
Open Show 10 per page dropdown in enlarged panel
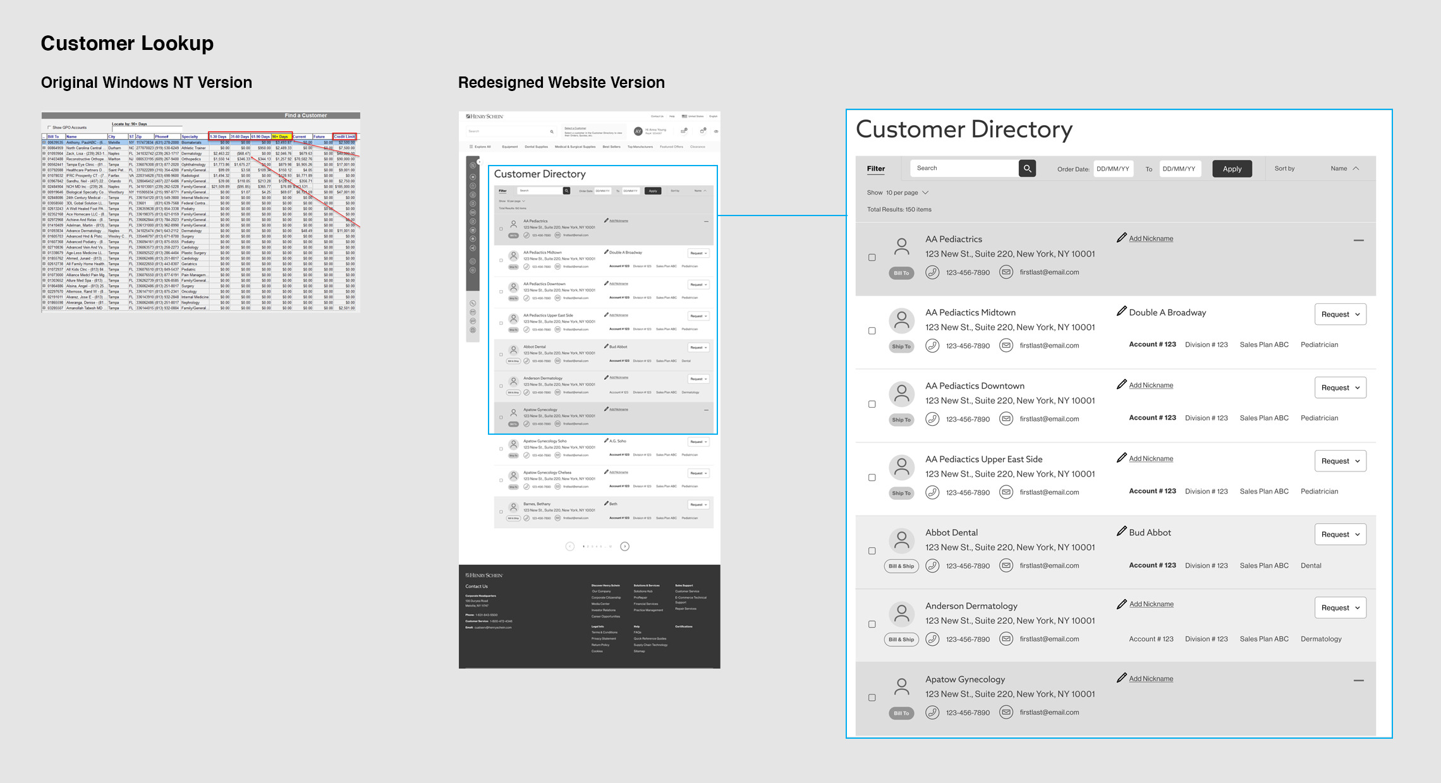pos(897,193)
